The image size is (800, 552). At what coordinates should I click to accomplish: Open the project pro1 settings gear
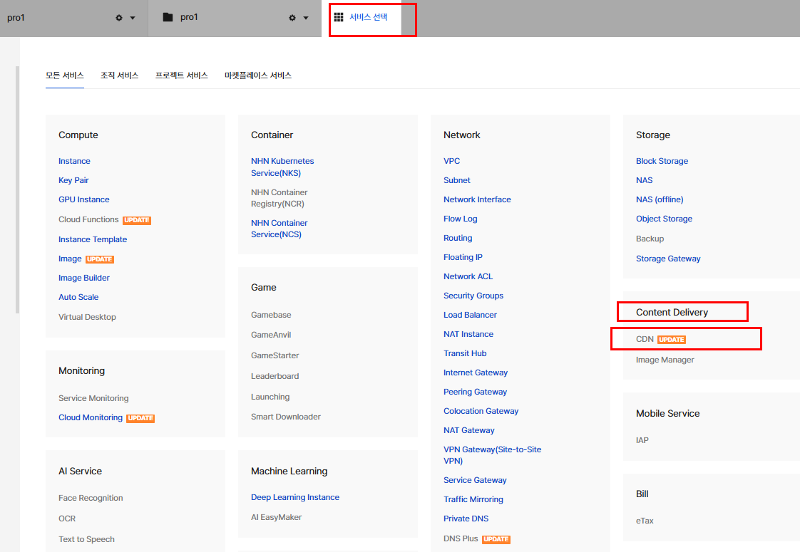[292, 18]
